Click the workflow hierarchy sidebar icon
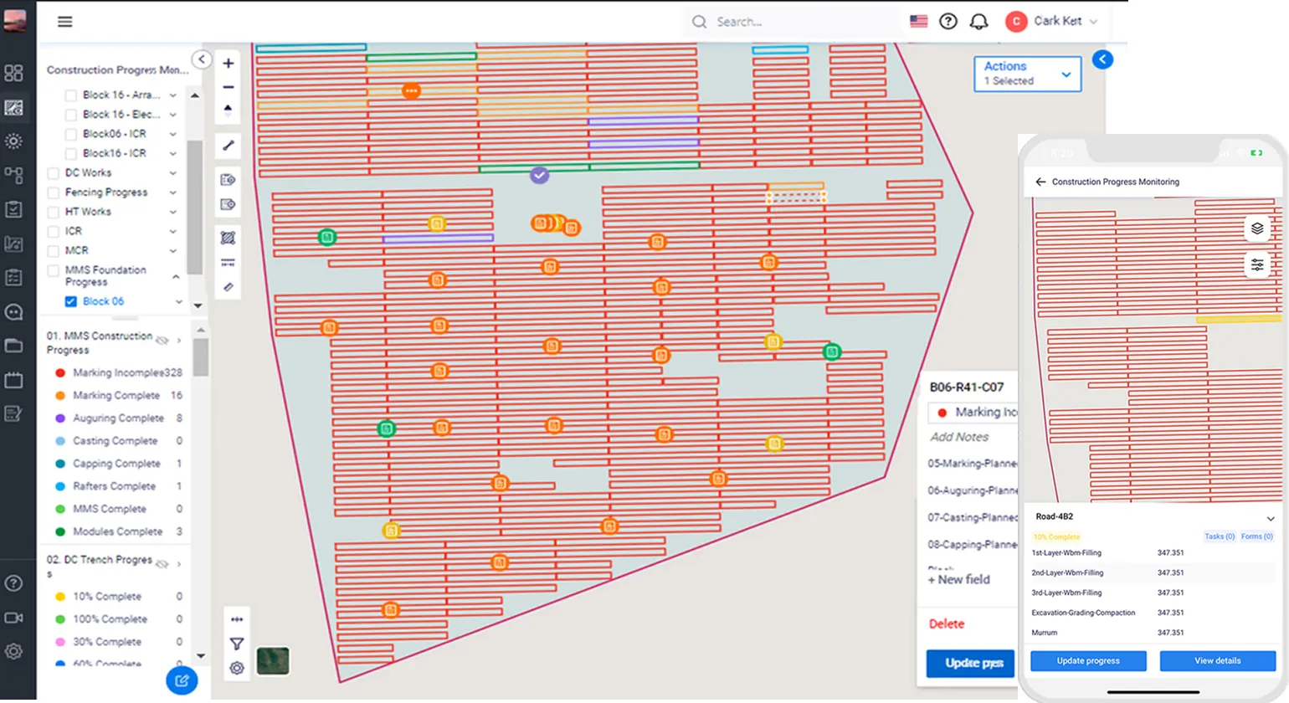The width and height of the screenshot is (1289, 703). point(13,175)
